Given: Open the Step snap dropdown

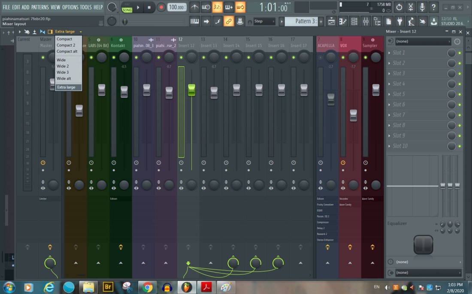Looking at the screenshot, I should [264, 21].
